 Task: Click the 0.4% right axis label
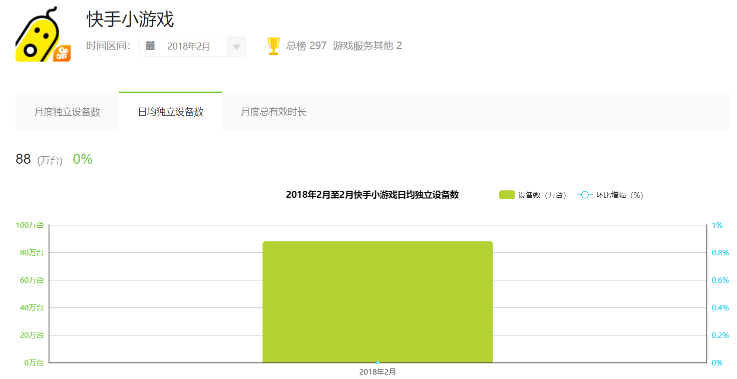tap(720, 308)
